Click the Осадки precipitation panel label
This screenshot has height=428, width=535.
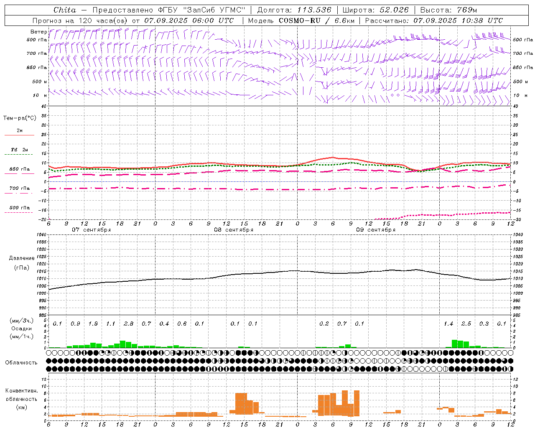point(21,329)
